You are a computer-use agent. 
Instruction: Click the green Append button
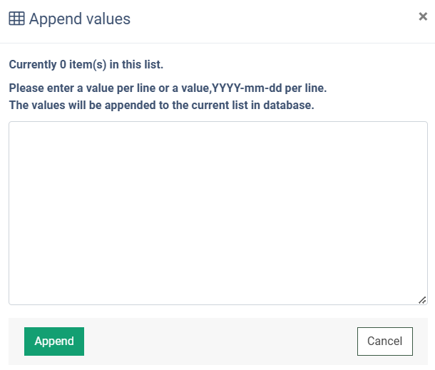(54, 341)
